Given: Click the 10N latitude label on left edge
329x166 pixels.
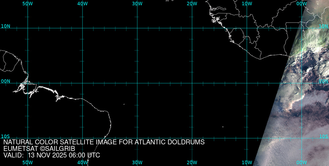Looking at the screenshot, I should [x=6, y=26].
